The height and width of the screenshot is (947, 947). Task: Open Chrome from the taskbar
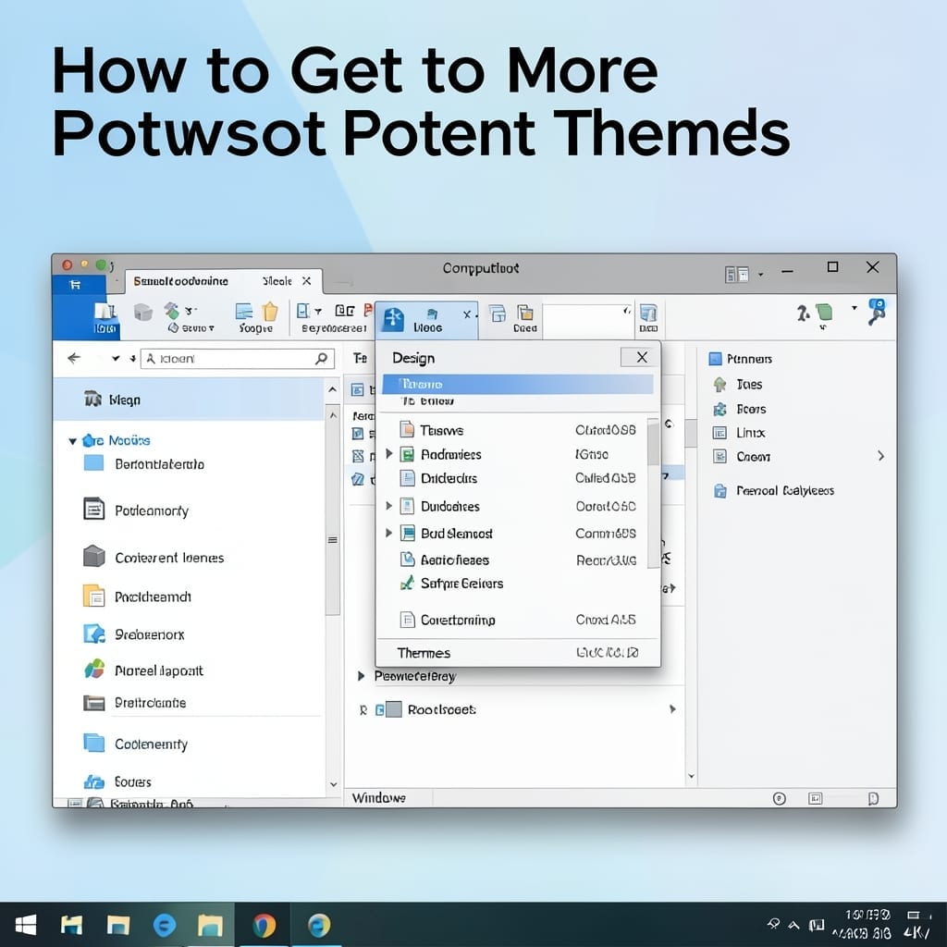(x=264, y=925)
